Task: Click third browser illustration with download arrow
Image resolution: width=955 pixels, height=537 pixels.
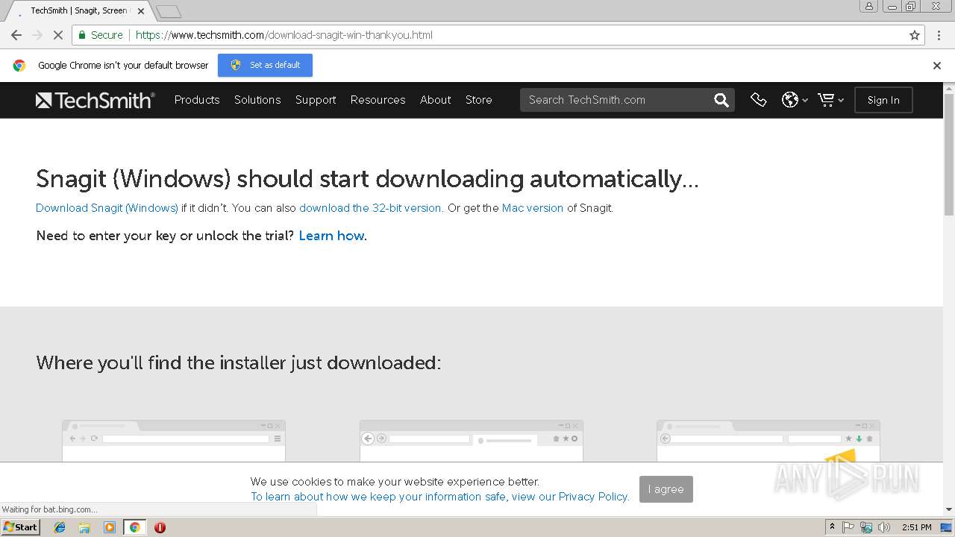Action: point(768,442)
